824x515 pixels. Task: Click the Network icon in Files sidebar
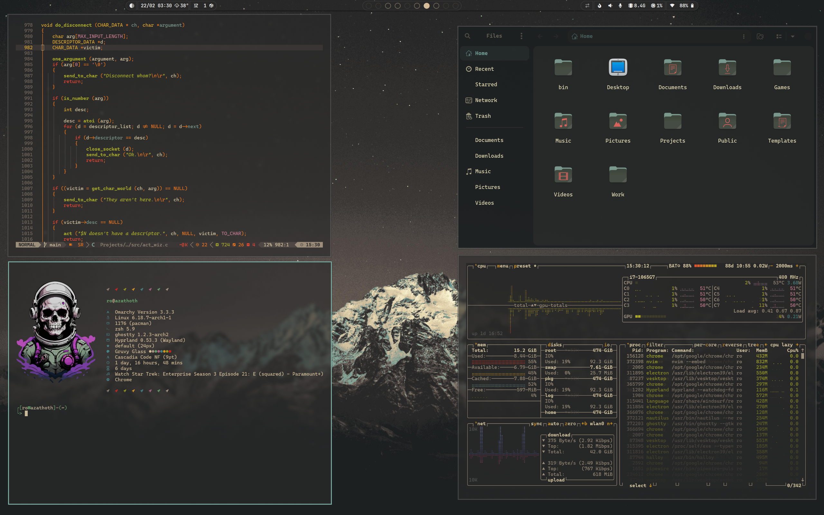click(469, 100)
